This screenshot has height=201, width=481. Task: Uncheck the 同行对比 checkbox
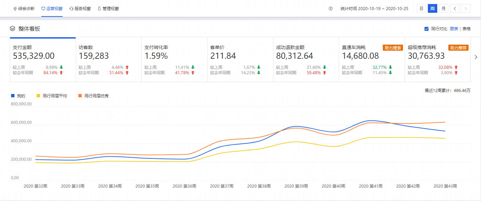pos(427,29)
